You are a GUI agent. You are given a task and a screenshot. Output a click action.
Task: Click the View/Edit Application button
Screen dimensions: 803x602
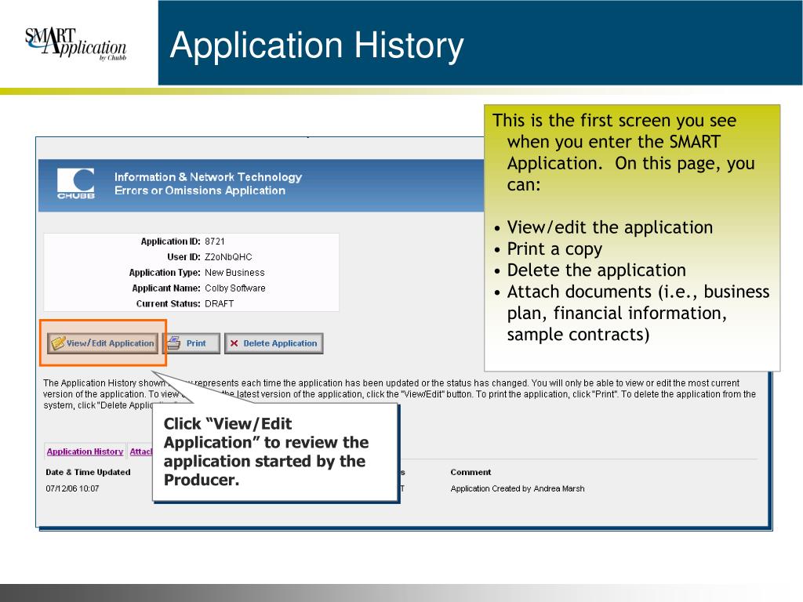(103, 343)
